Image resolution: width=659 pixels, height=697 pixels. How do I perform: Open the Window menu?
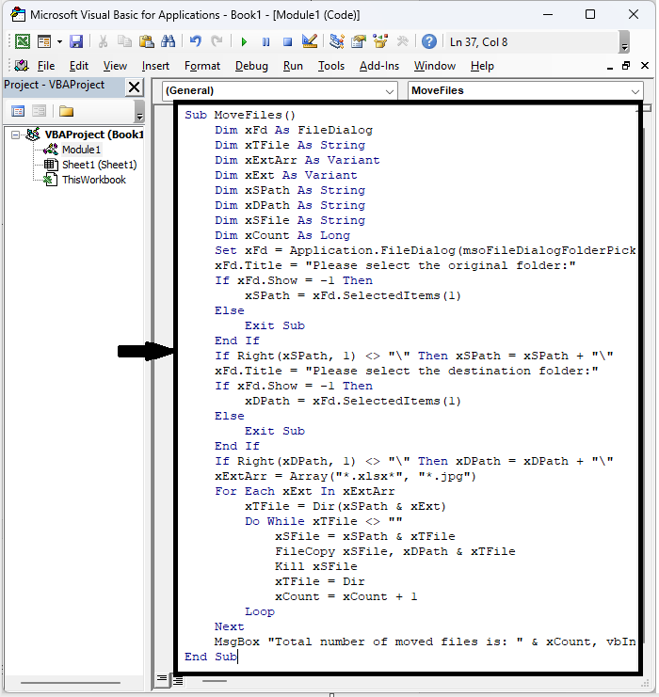pos(435,66)
